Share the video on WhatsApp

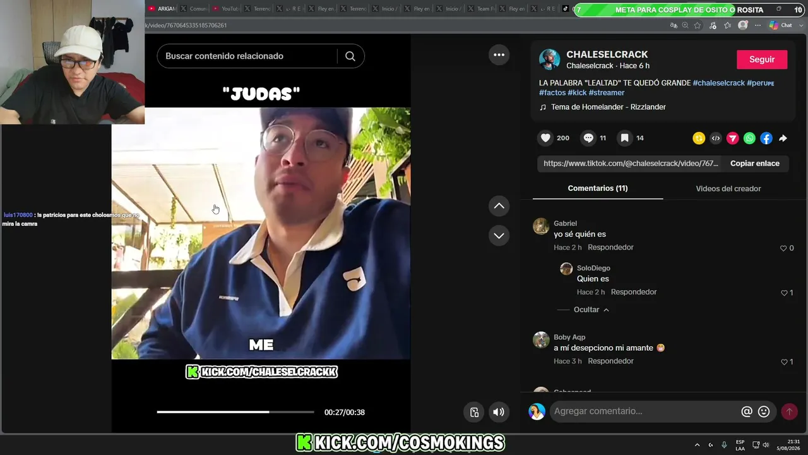point(749,138)
